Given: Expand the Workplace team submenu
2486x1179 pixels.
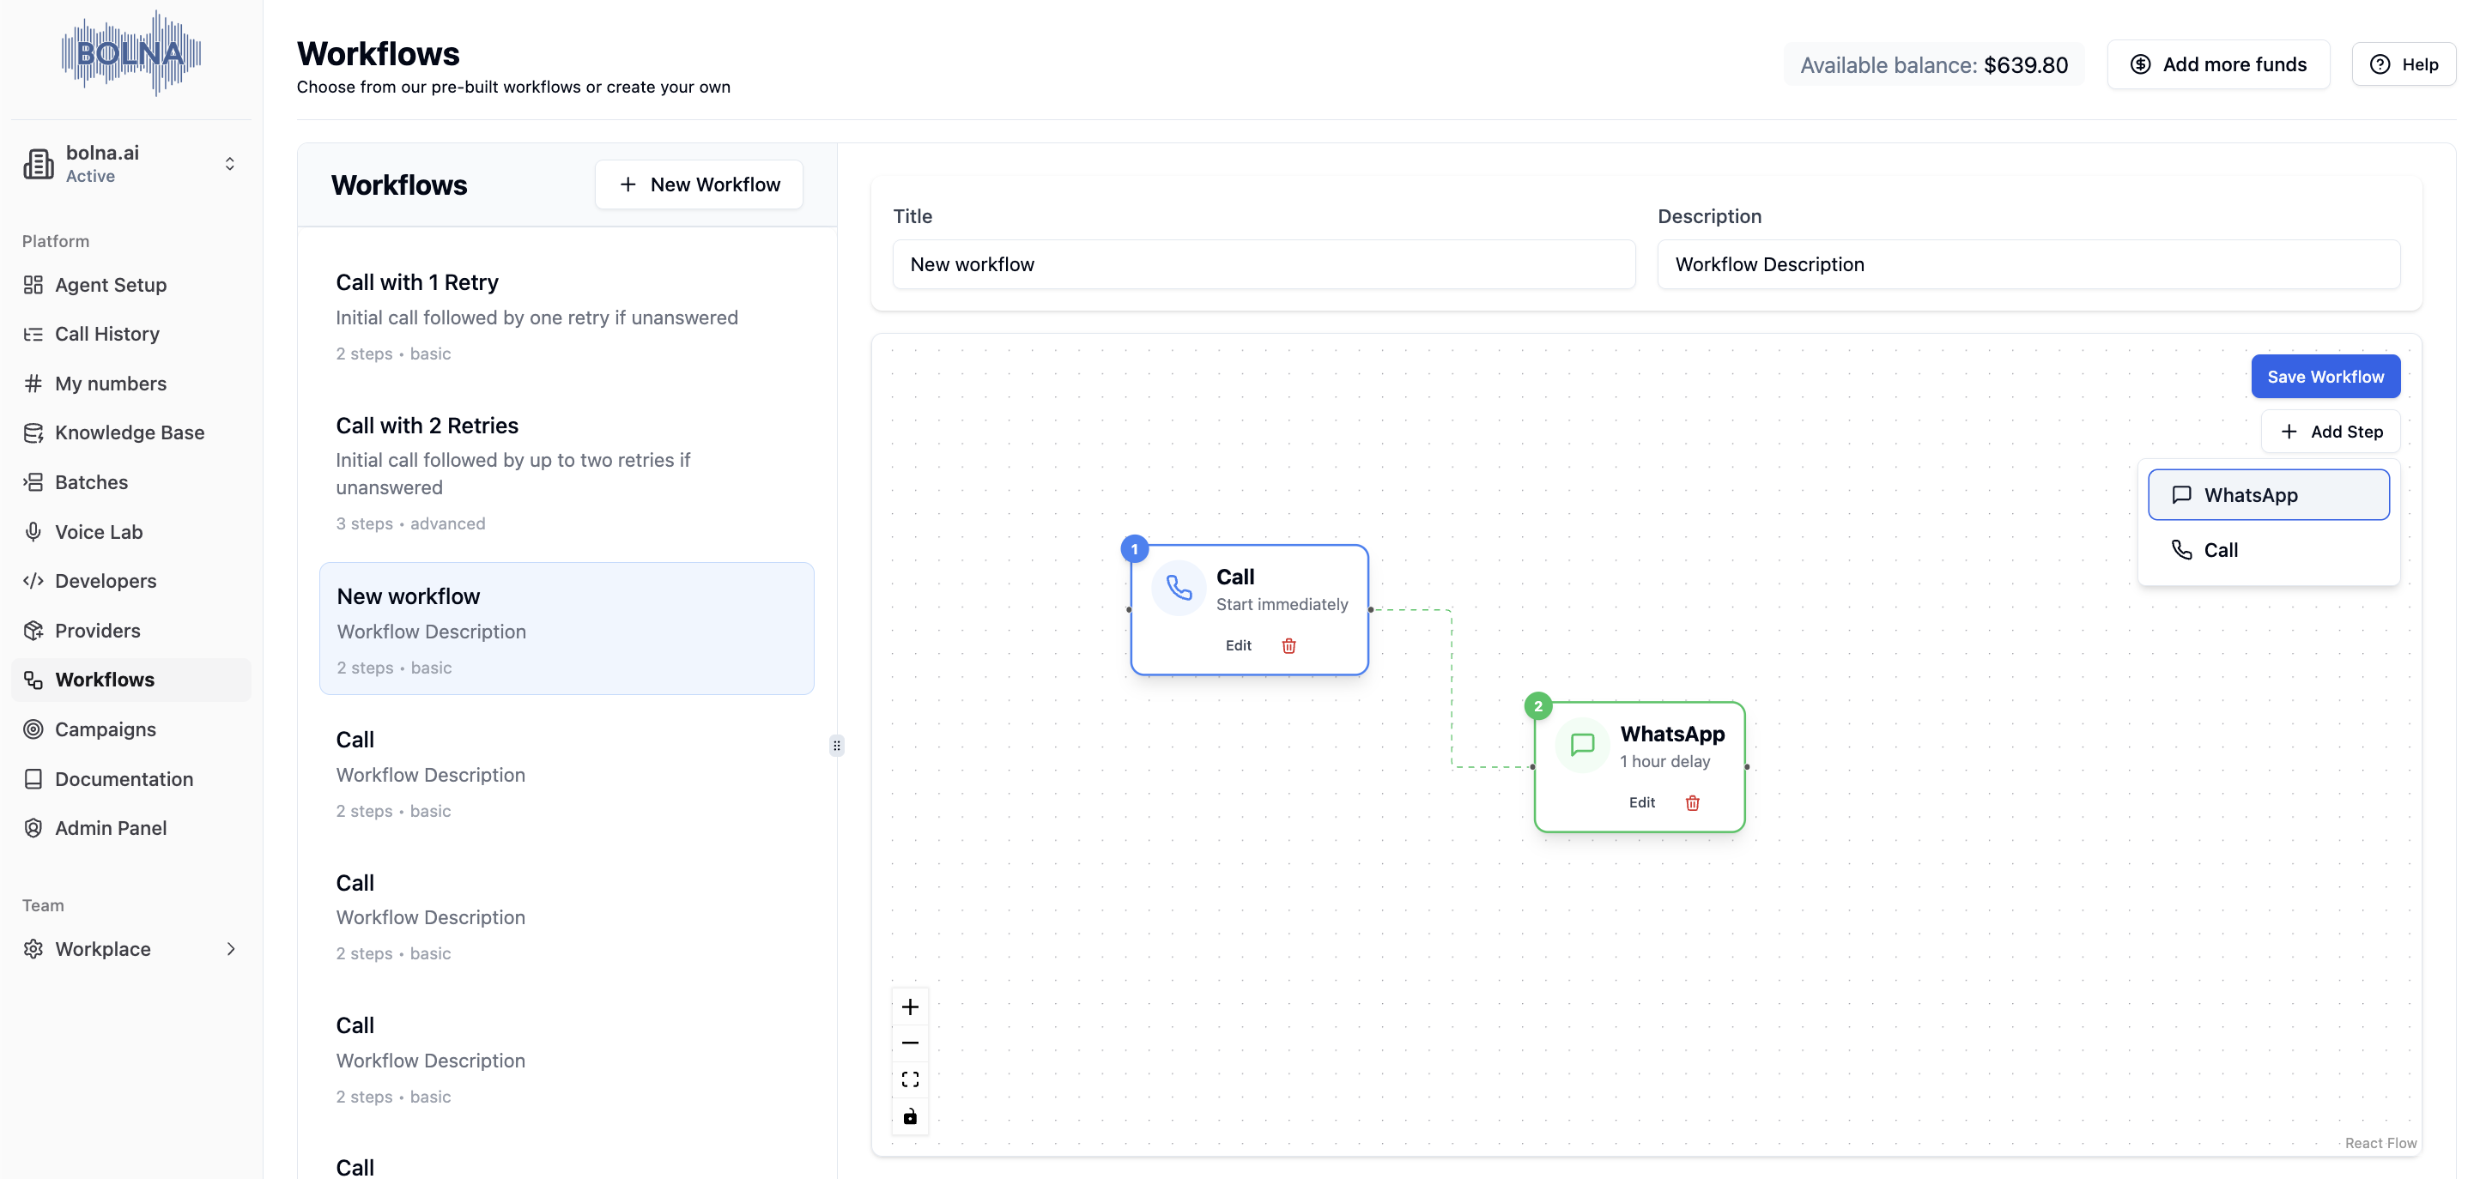Looking at the screenshot, I should (x=230, y=949).
